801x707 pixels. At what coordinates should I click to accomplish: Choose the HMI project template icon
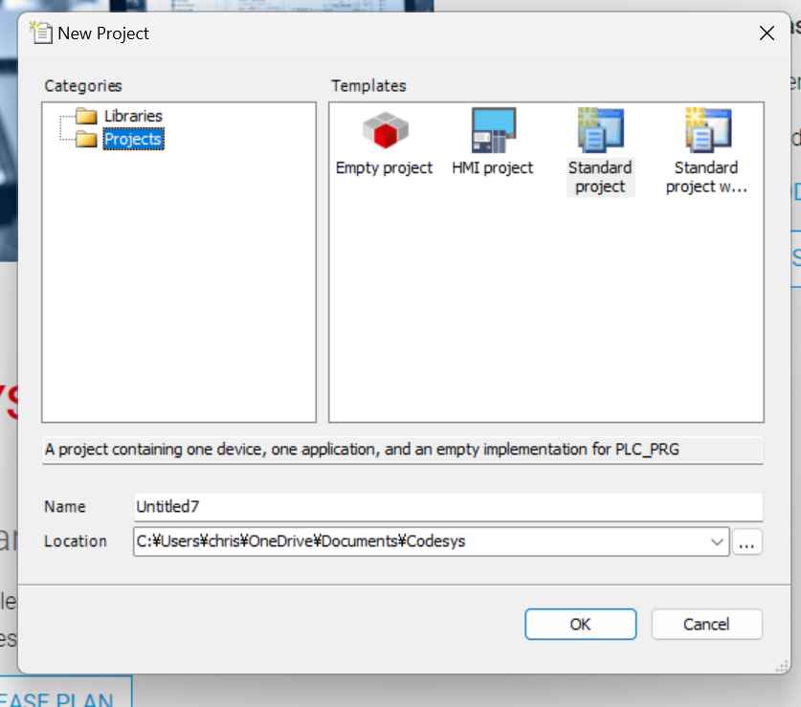pyautogui.click(x=494, y=130)
